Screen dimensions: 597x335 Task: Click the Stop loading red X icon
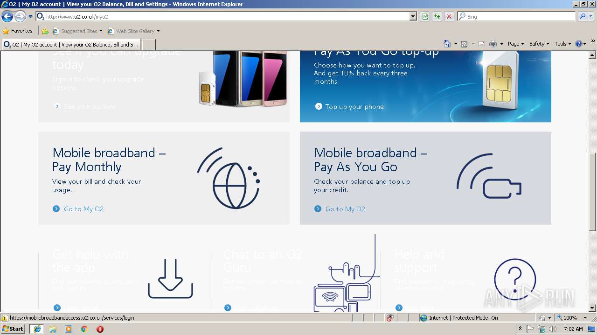(x=449, y=17)
